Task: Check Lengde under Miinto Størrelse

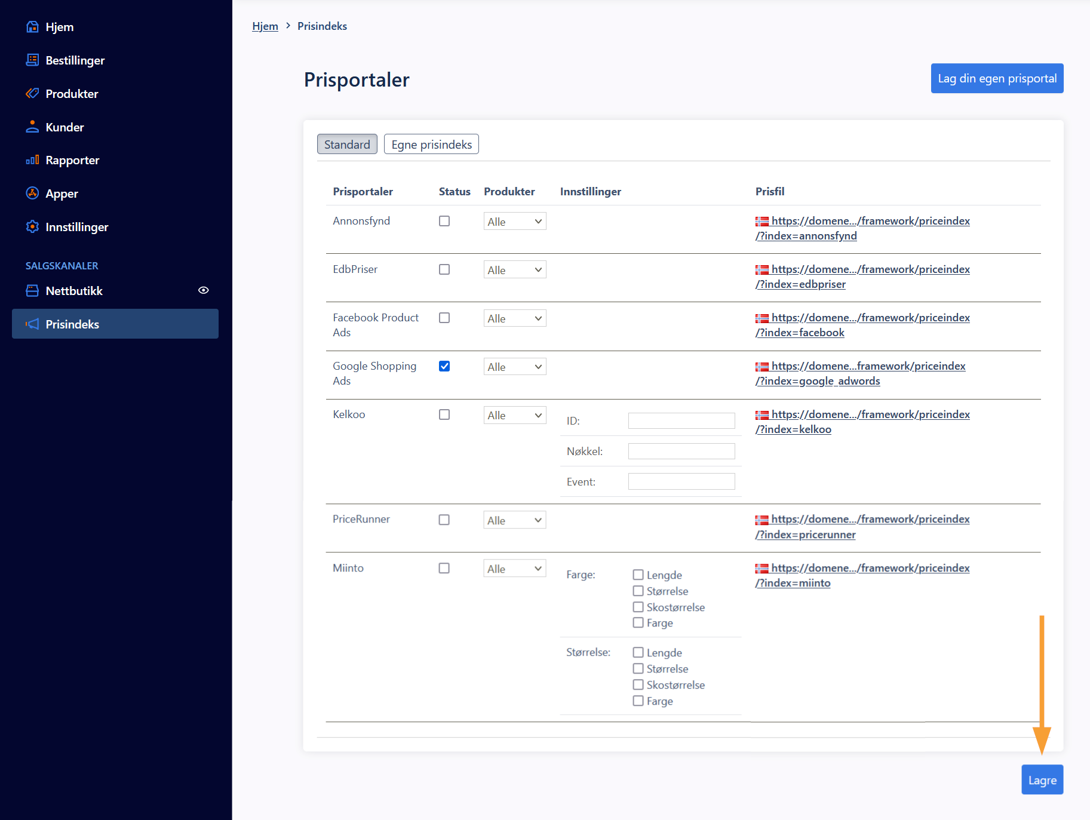Action: click(638, 652)
